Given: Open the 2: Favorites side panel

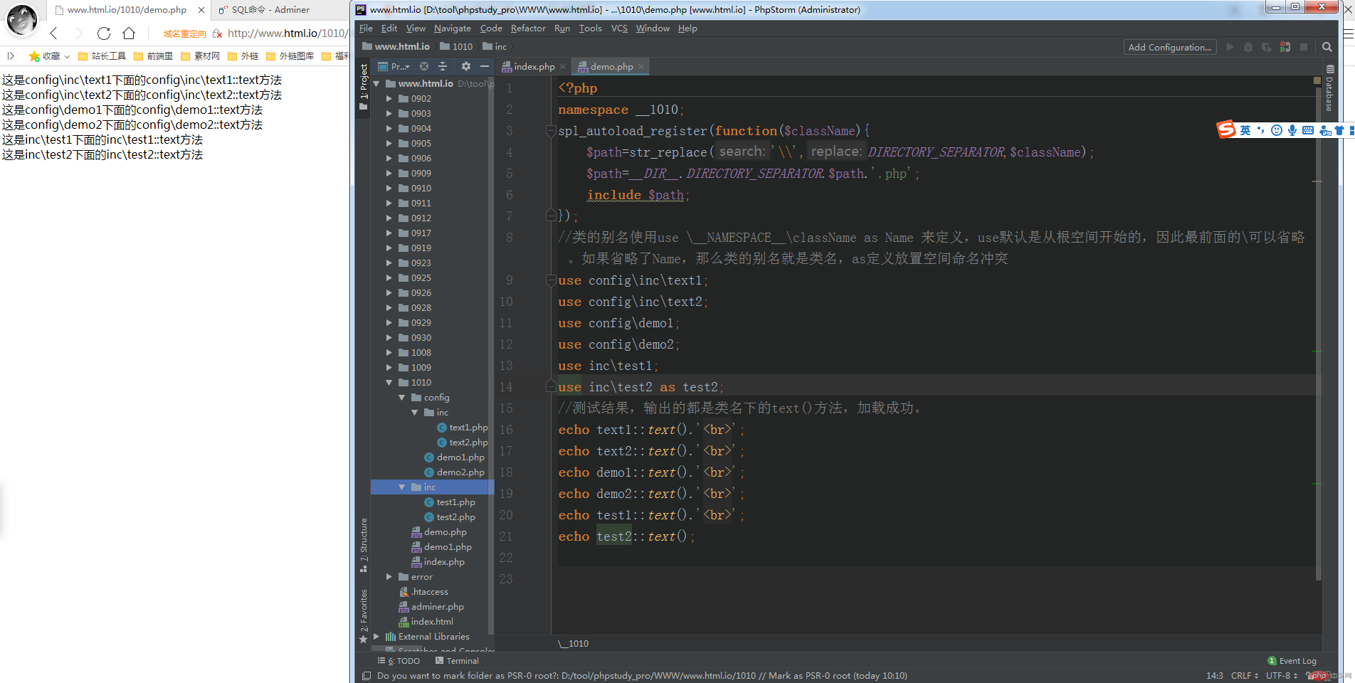Looking at the screenshot, I should coord(364,615).
